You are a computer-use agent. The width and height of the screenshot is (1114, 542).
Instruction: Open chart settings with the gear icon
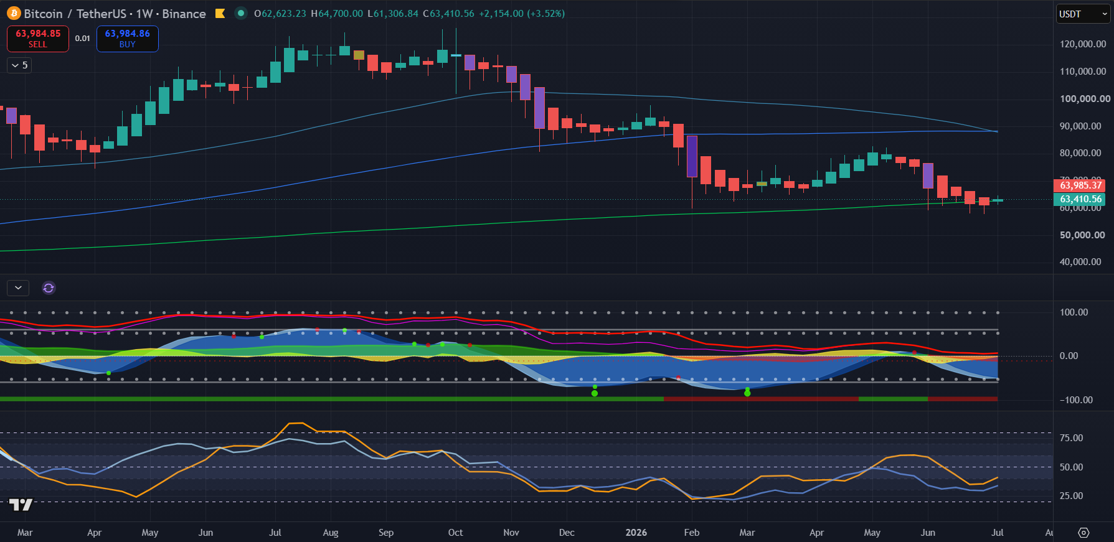click(1083, 533)
